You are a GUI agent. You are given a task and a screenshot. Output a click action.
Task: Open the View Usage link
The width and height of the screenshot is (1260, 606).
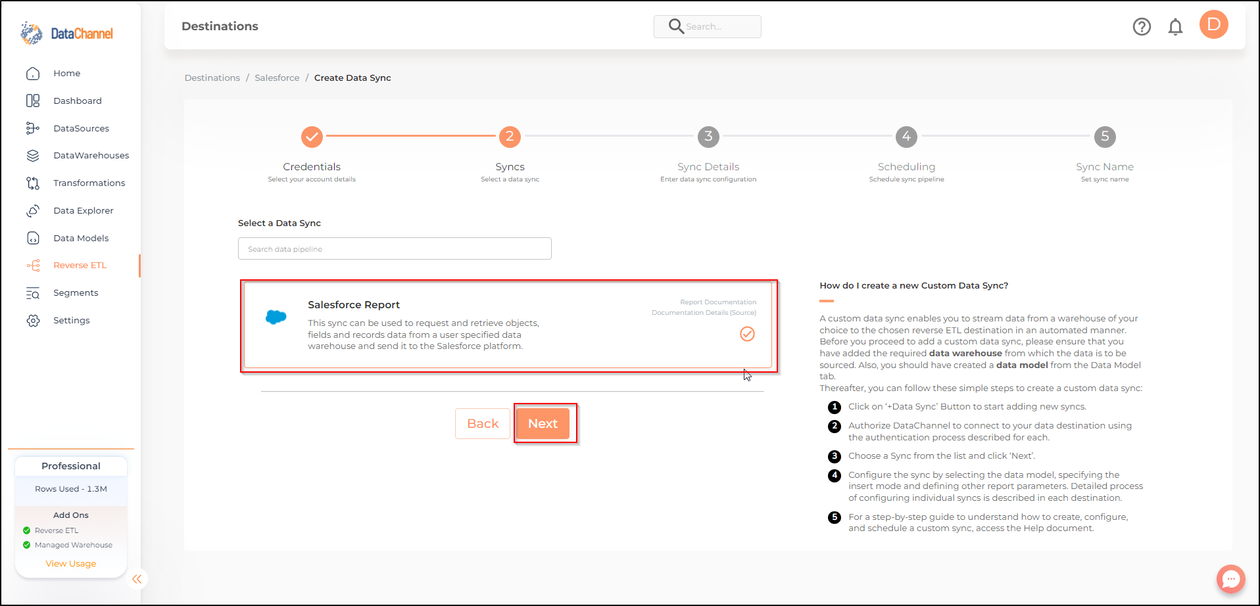pyautogui.click(x=71, y=564)
